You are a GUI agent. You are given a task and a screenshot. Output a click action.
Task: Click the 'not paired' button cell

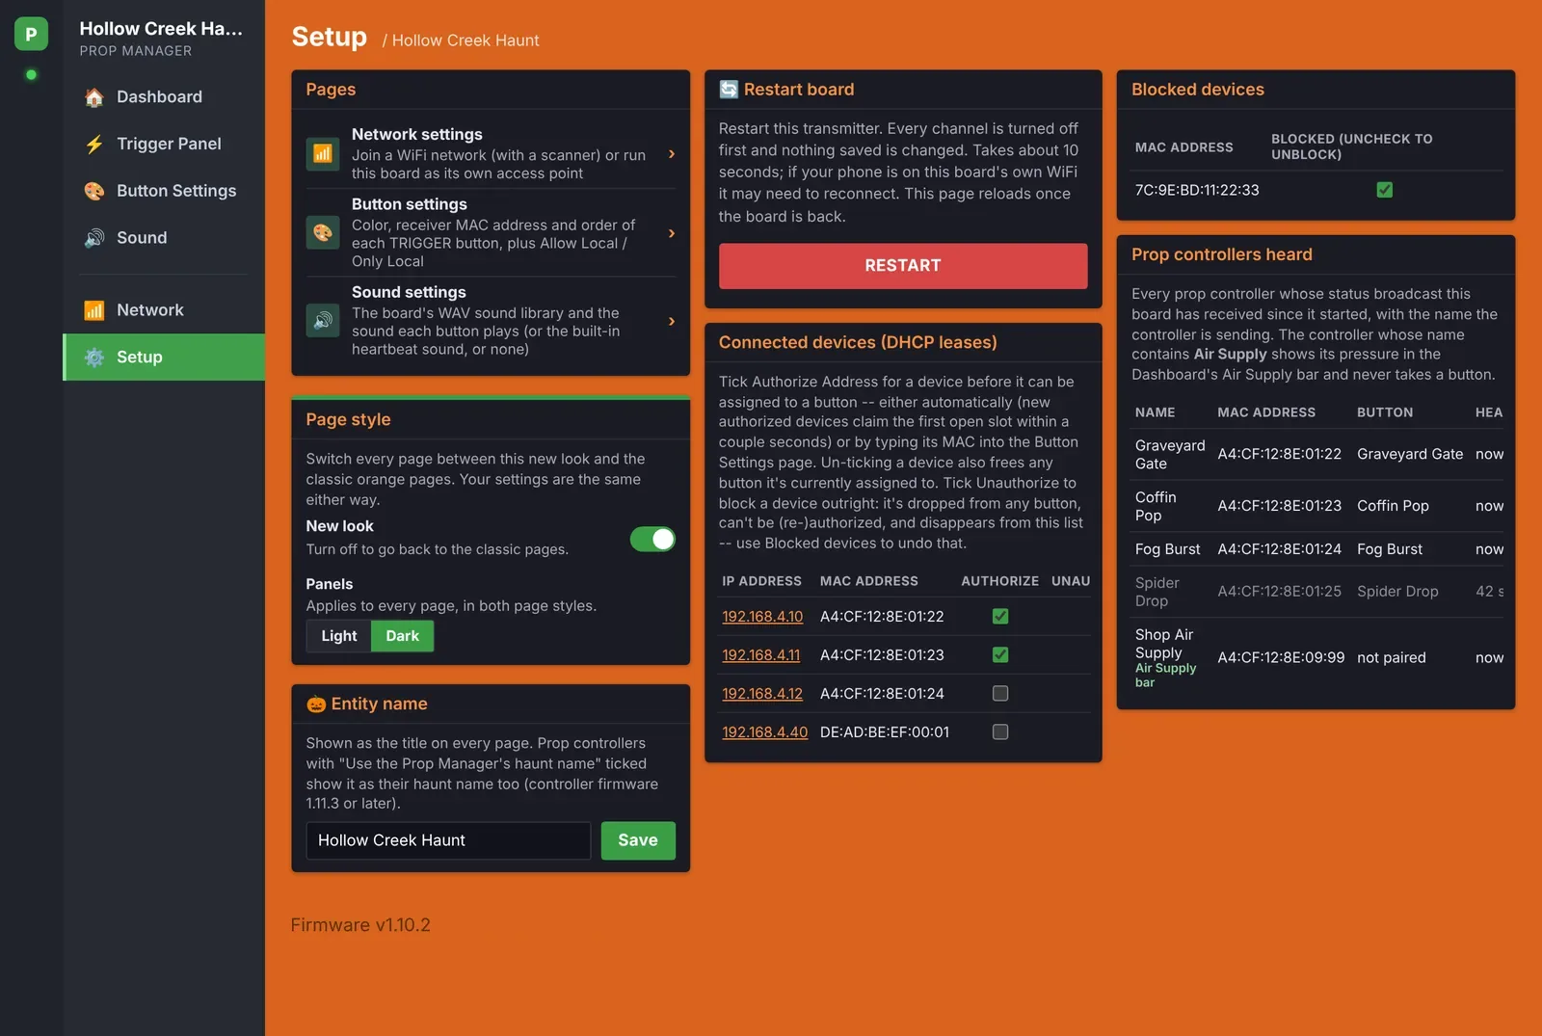tap(1392, 658)
